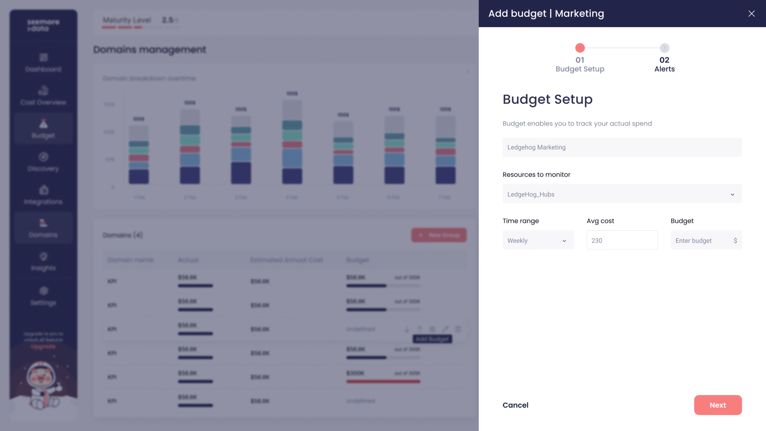
Task: Open the Discovery compass icon
Action: click(x=43, y=157)
